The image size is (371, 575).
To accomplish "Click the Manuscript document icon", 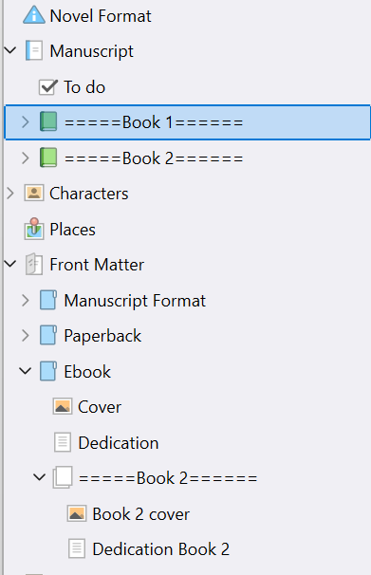I will point(34,50).
